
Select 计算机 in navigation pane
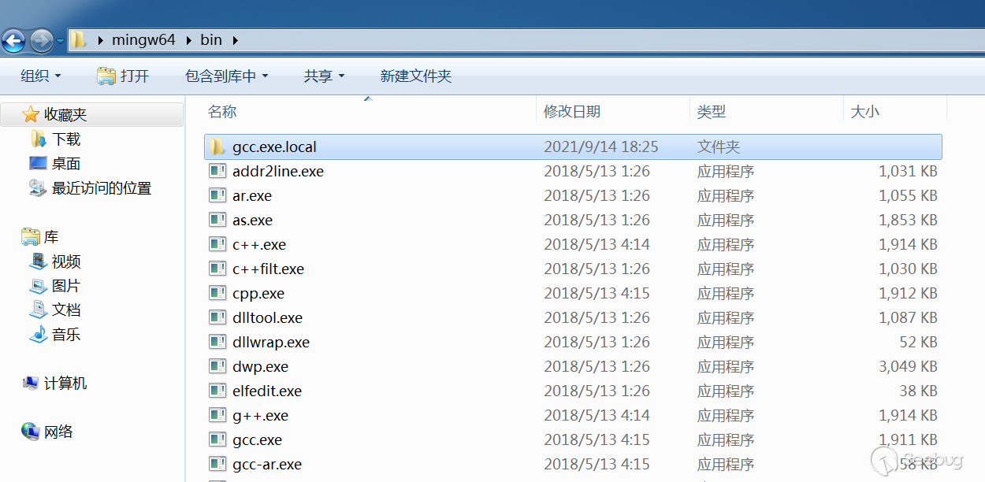click(65, 384)
